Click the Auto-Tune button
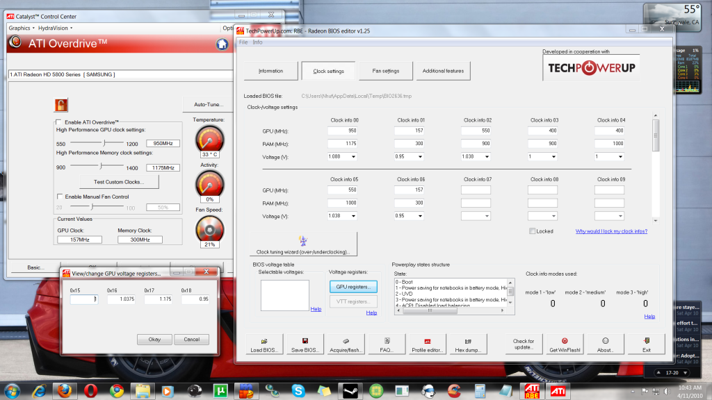Screen dimensions: 712x400 pyautogui.click(x=209, y=104)
